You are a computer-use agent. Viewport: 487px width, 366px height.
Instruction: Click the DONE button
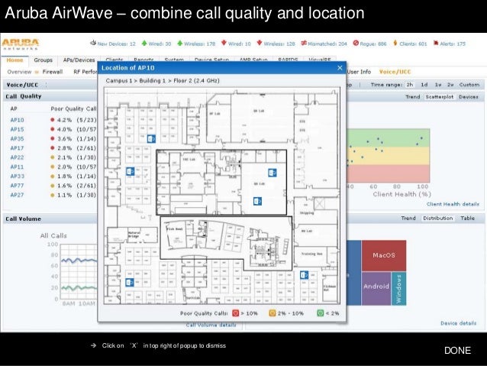click(457, 351)
